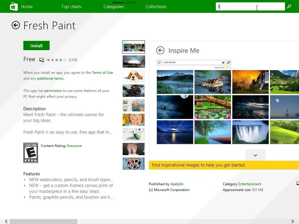
Task: Open Top charts
Action: point(72,7)
